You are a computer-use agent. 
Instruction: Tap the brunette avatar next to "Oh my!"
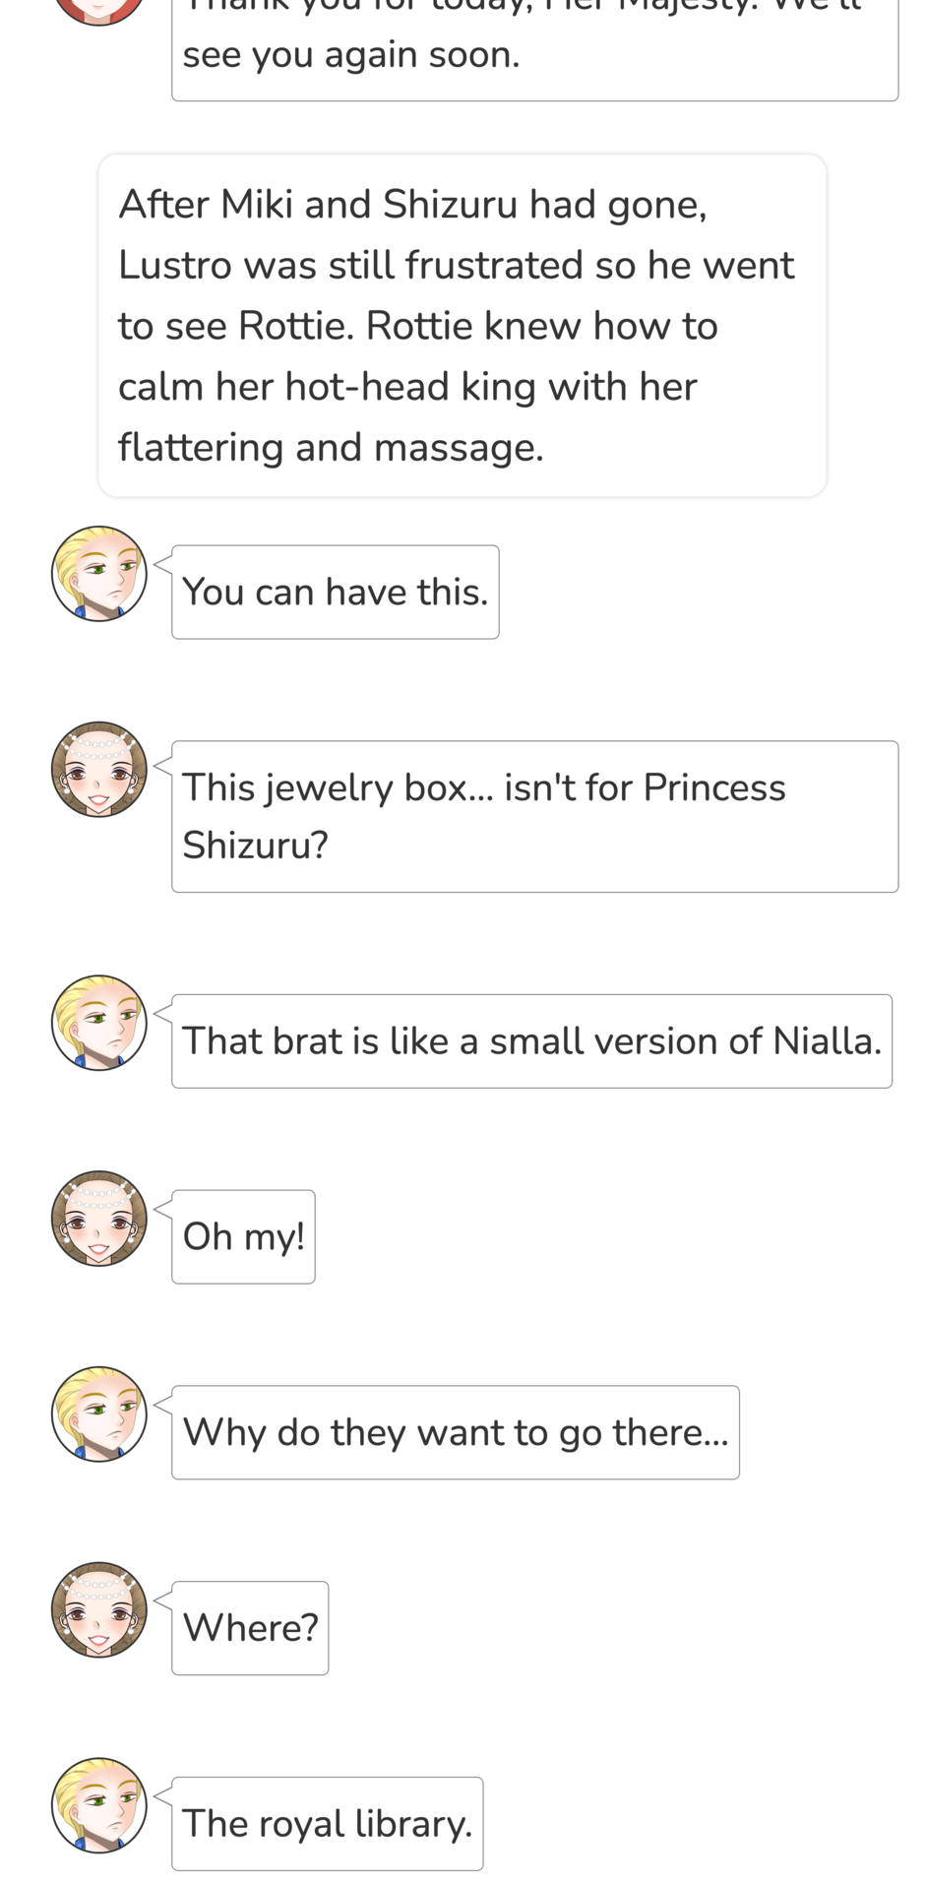[98, 1219]
